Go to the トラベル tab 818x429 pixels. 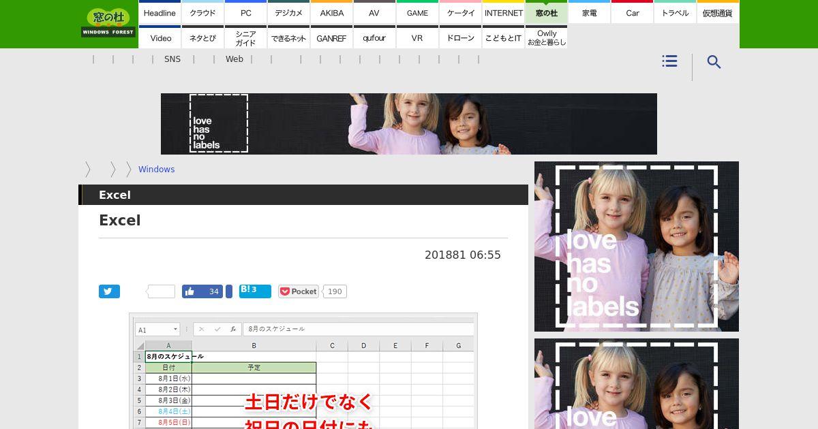tap(675, 12)
